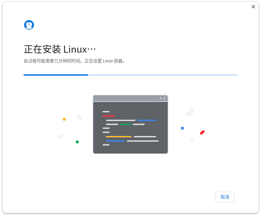Click the filled part of the progress bar

tap(56, 75)
